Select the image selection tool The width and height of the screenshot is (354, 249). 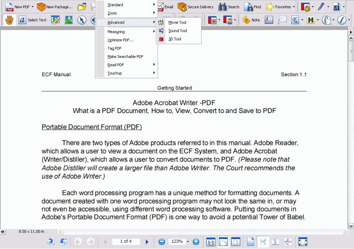tap(69, 20)
